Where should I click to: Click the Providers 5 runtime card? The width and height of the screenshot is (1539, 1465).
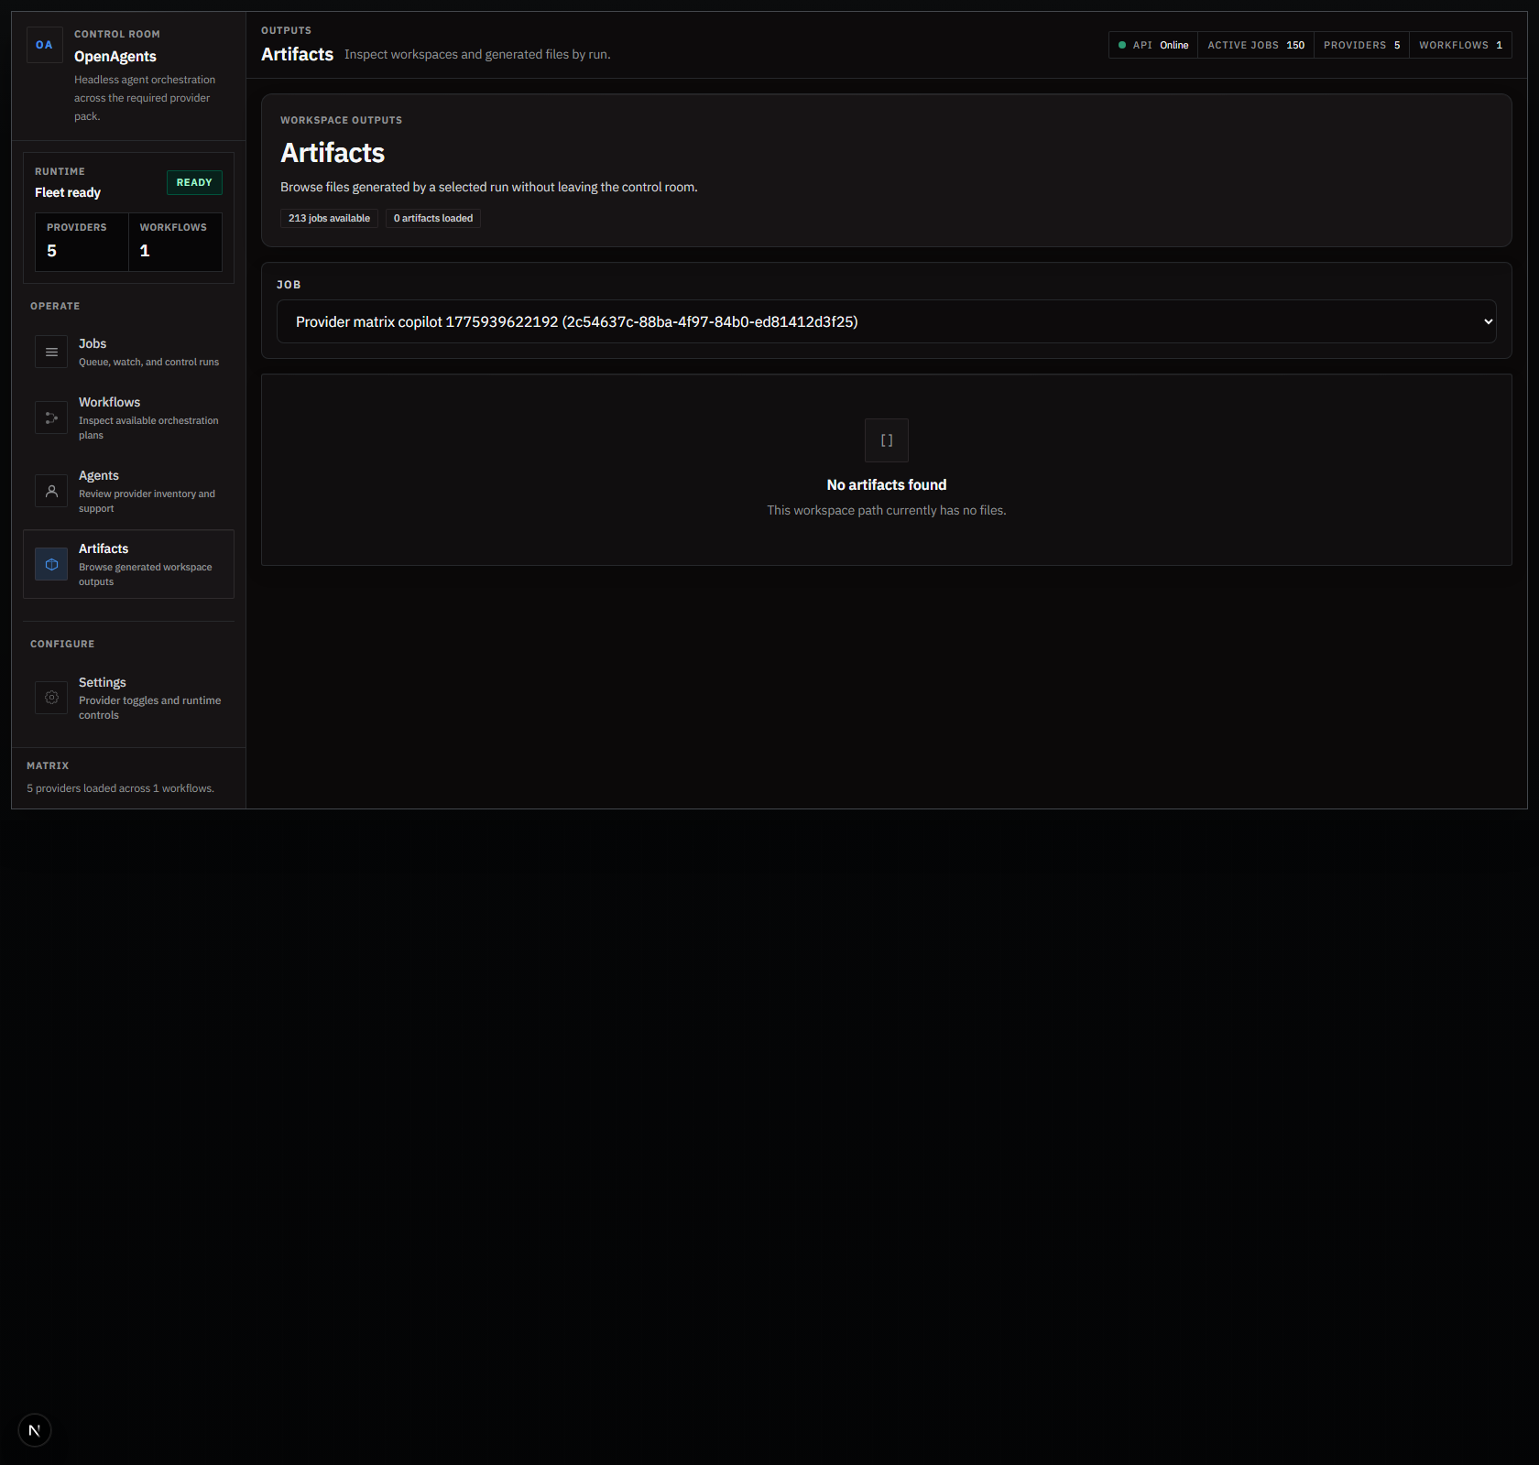tap(82, 242)
